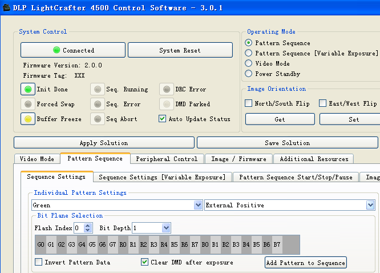Click the Init Done green status indicator
Screen dimensions: 380x273
click(28, 89)
